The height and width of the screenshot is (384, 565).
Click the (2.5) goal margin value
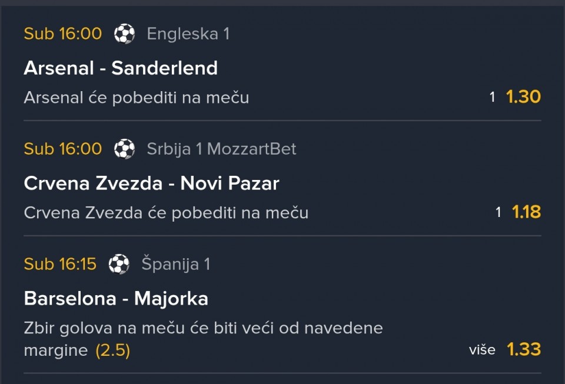click(112, 350)
